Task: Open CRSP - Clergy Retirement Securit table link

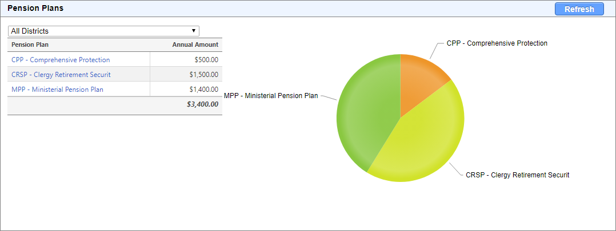Action: 61,74
